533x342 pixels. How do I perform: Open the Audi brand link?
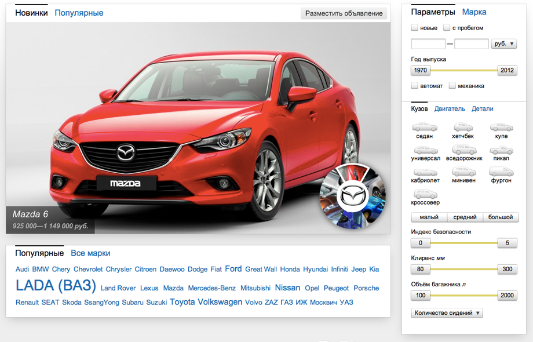(22, 269)
